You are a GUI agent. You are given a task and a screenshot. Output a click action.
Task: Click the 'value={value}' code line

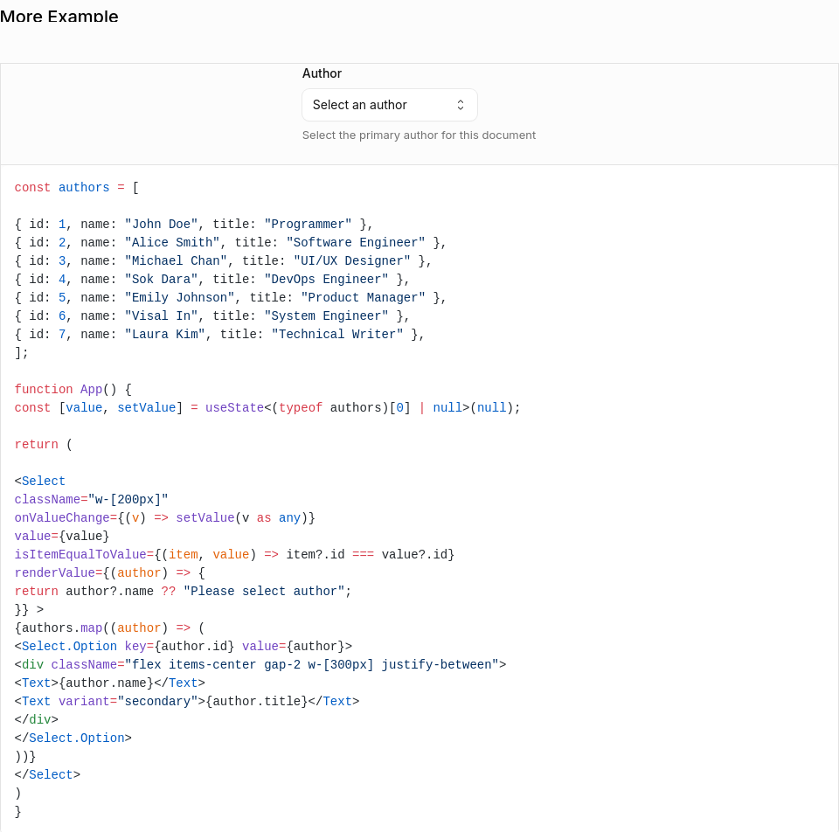61,536
